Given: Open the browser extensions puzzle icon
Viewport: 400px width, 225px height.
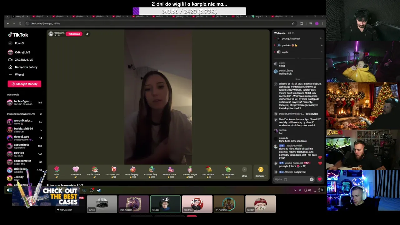Looking at the screenshot, I should pyautogui.click(x=302, y=23).
